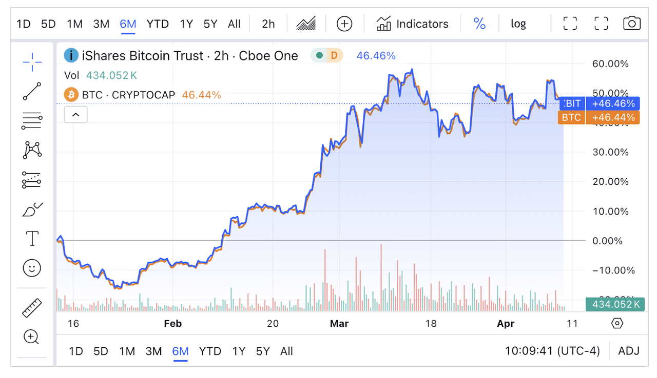The height and width of the screenshot is (378, 657).
Task: Select the brush drawing tool
Action: [32, 209]
